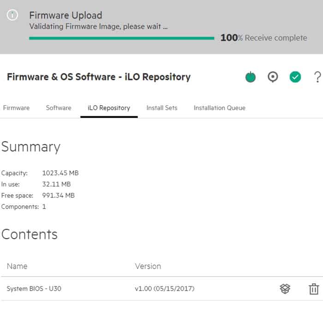The height and width of the screenshot is (323, 323).
Task: Open the Software tab
Action: click(59, 108)
